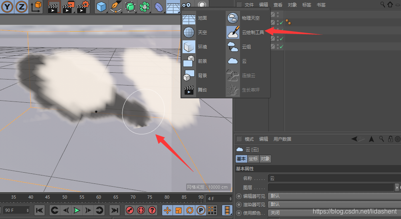This screenshot has height=219, width=401.
Task: Open the object manager 查看 menu
Action: pos(278,5)
